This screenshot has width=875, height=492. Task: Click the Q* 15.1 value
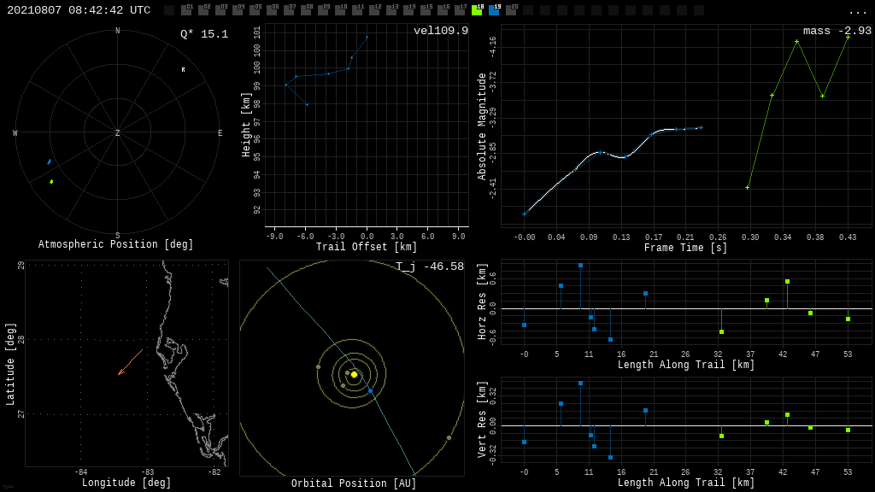[204, 34]
